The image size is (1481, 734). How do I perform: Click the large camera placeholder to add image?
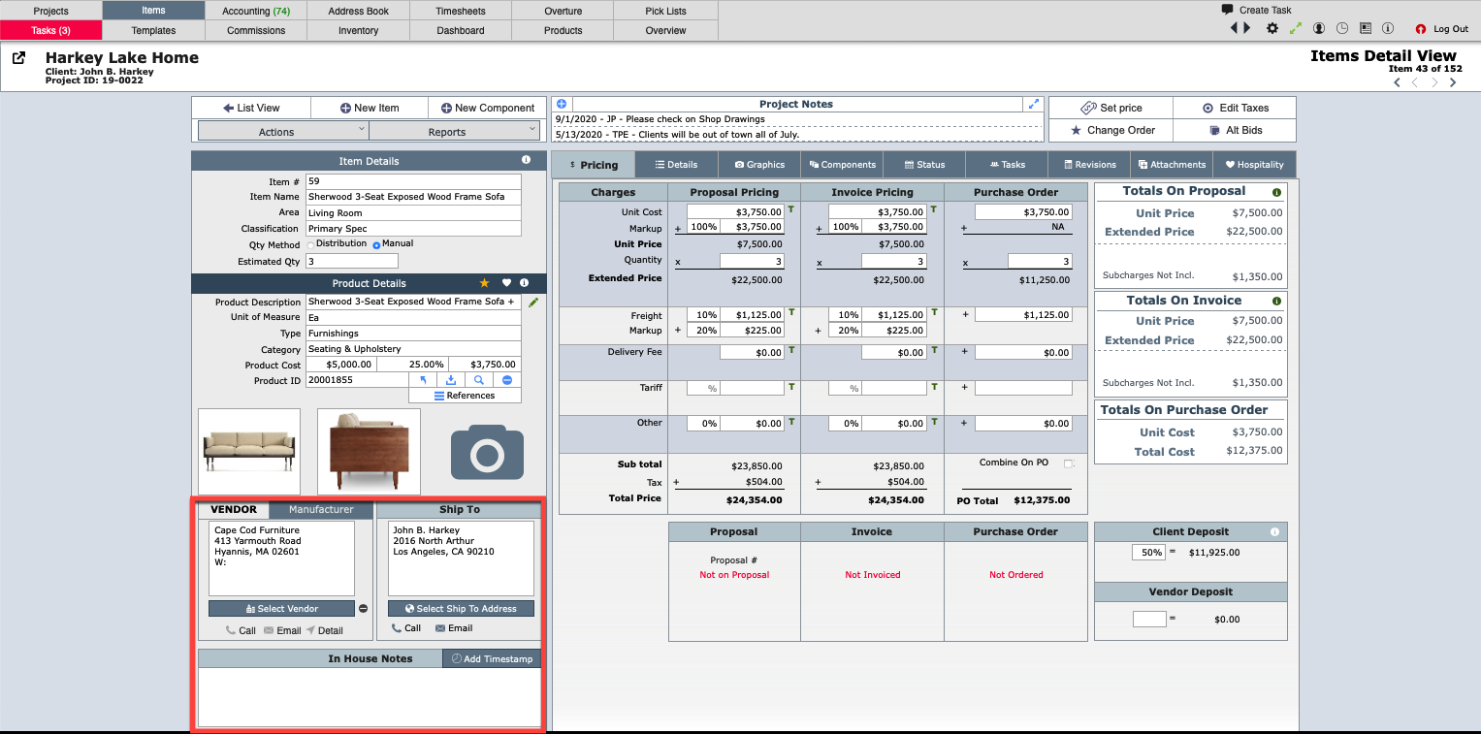click(x=487, y=452)
